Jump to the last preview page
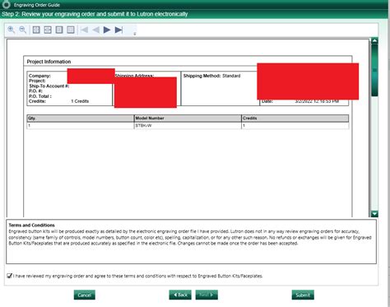390x307 pixels. tap(118, 30)
